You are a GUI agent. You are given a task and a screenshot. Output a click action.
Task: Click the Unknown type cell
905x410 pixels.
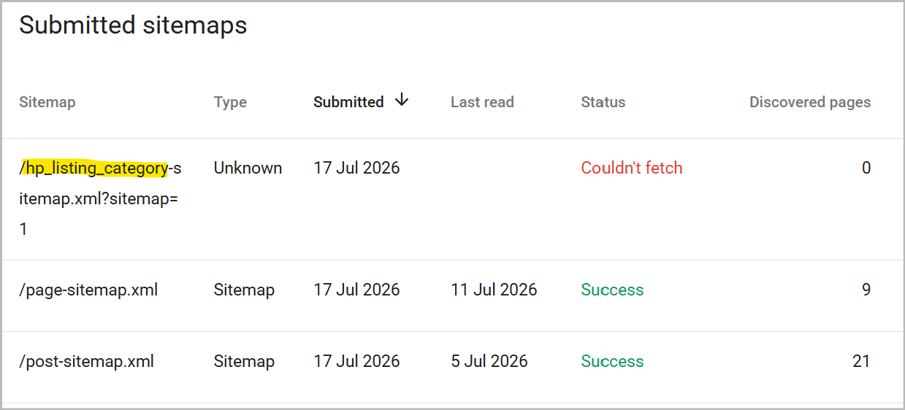pos(248,168)
